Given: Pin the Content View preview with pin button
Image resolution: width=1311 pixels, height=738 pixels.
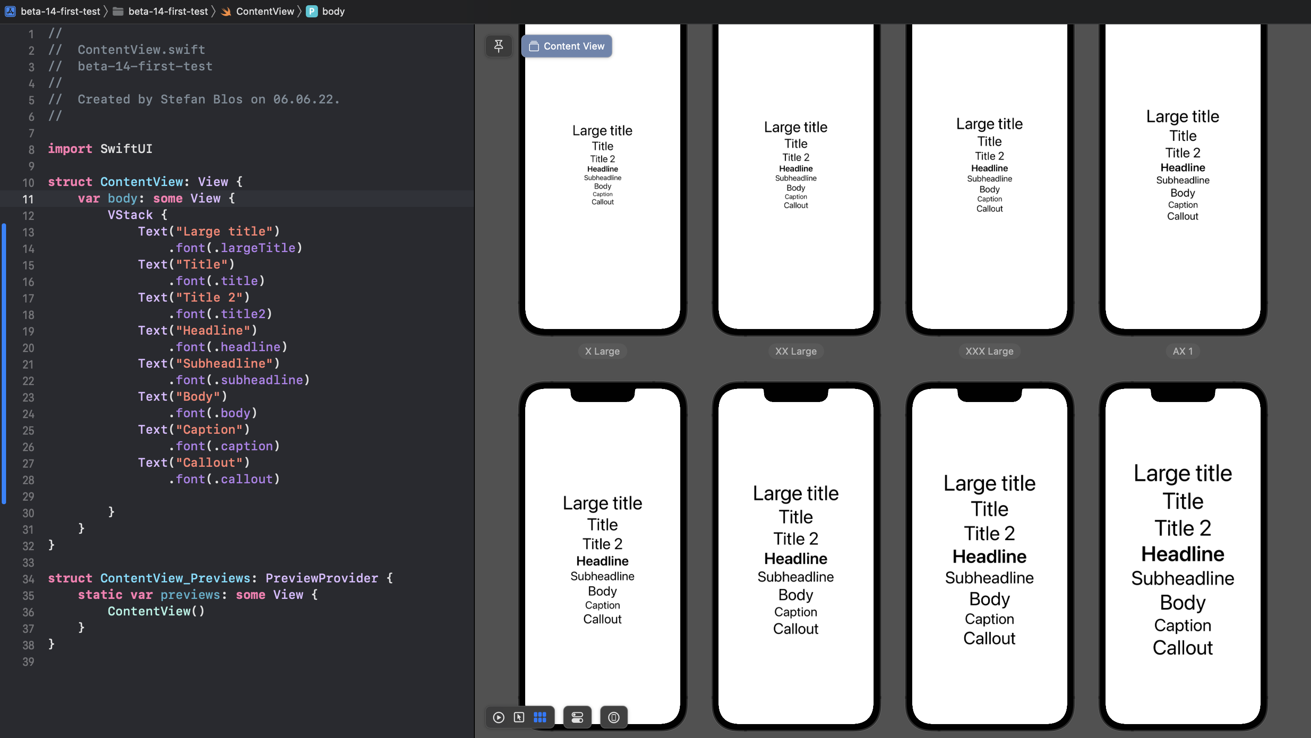Looking at the screenshot, I should click(x=499, y=46).
